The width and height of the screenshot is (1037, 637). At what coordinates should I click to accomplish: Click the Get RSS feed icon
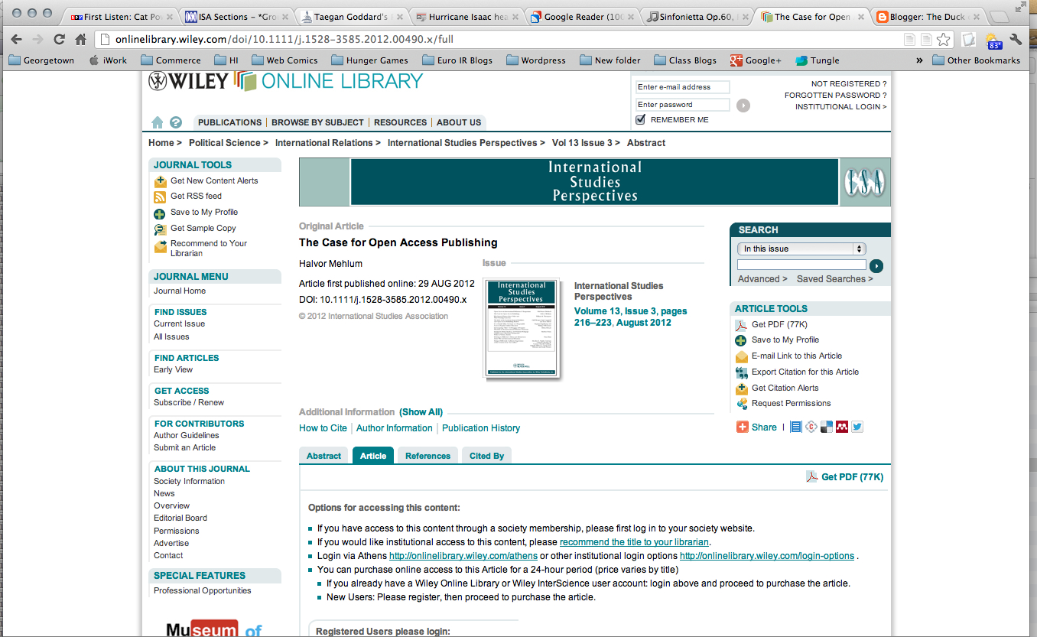(160, 197)
